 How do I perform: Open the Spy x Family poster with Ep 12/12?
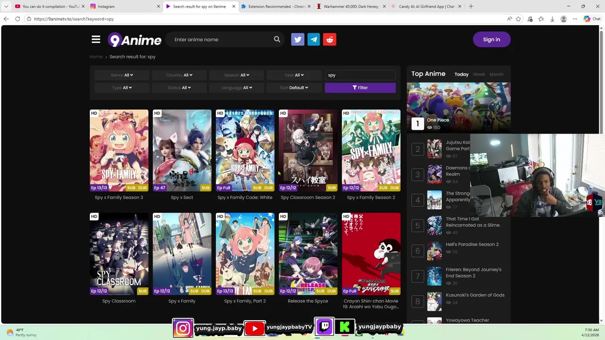point(182,254)
